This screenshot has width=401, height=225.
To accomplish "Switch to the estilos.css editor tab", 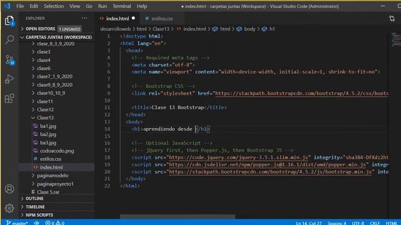I will (x=162, y=18).
